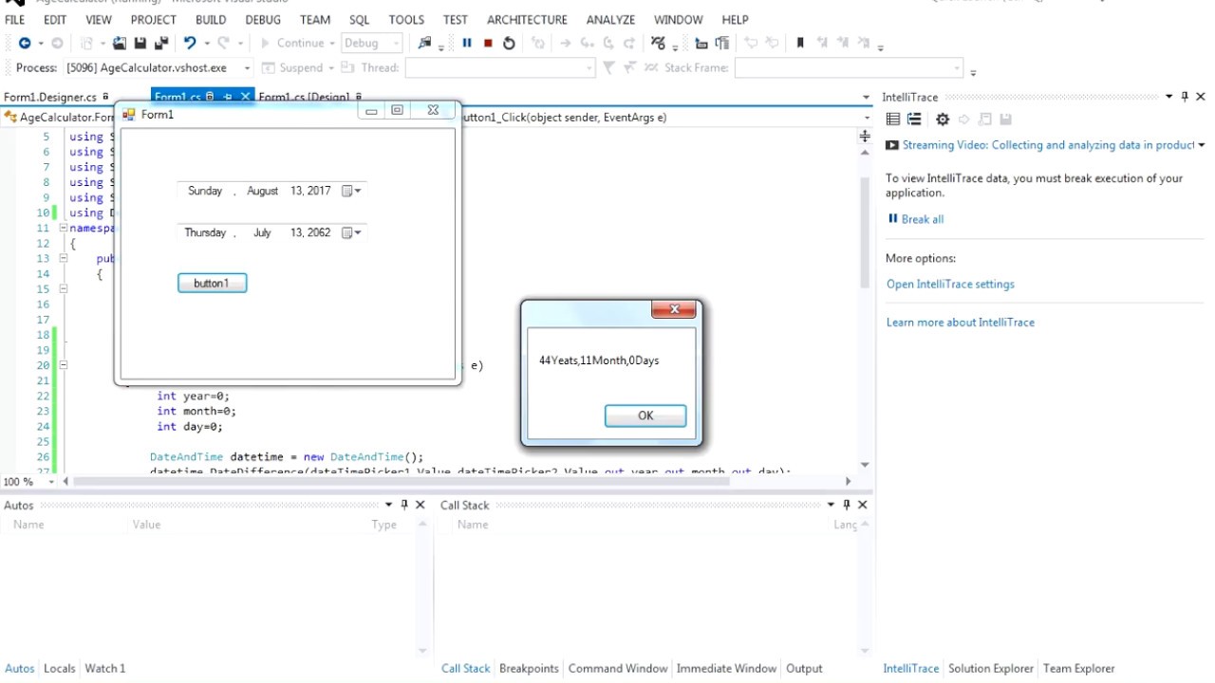Switch to the Breakpoints tab
Viewport: 1215px width, 683px height.
[529, 668]
